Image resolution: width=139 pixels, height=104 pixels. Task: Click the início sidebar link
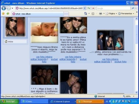10,42
